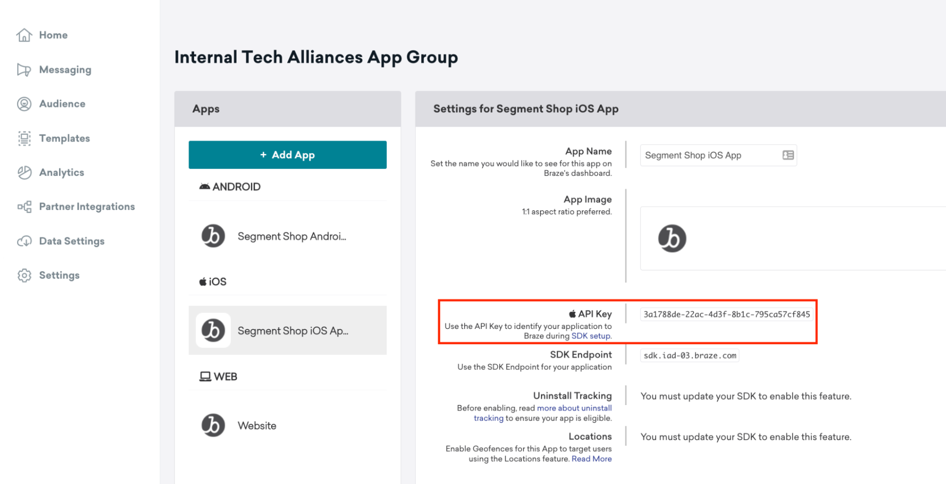Click the Templates layout icon
The image size is (946, 484).
[x=24, y=138]
